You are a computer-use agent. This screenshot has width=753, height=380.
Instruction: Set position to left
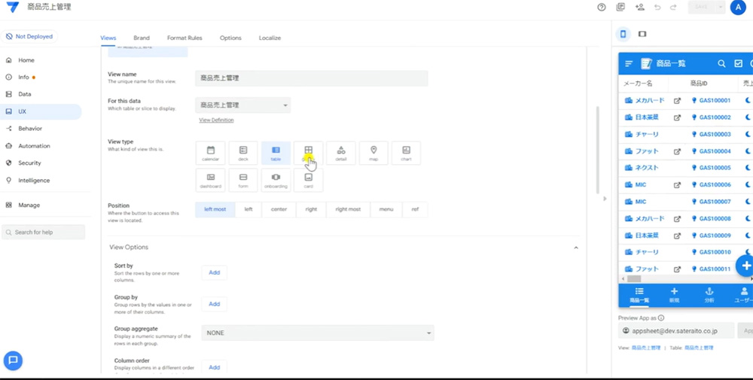click(248, 210)
